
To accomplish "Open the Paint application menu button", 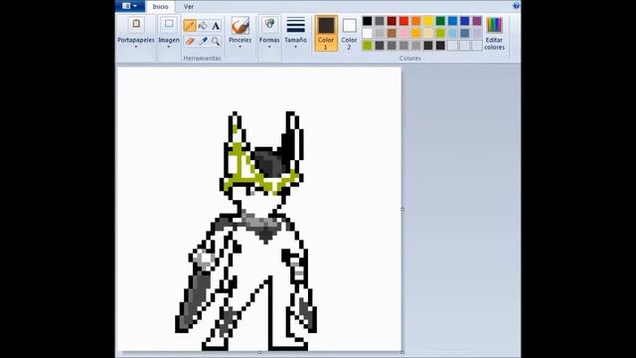I will pyautogui.click(x=130, y=6).
